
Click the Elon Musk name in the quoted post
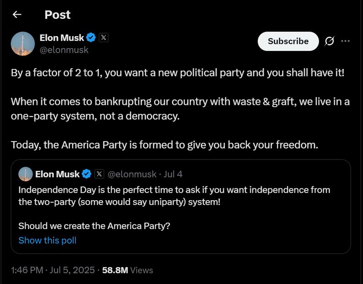(57, 174)
